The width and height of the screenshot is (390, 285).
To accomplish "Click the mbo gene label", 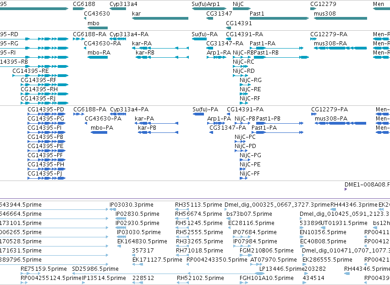I will click(93, 23).
